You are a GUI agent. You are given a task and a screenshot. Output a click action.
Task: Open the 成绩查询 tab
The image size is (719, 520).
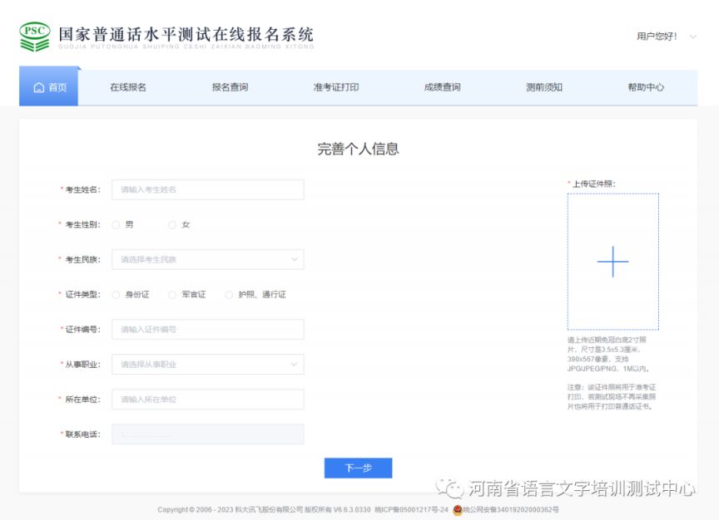point(442,87)
